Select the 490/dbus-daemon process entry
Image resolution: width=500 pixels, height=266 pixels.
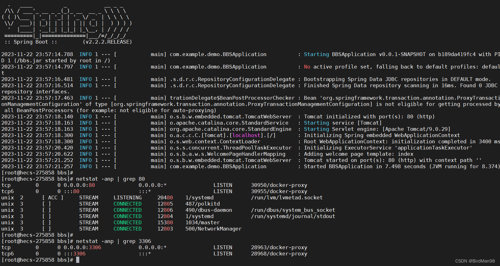click(209, 210)
